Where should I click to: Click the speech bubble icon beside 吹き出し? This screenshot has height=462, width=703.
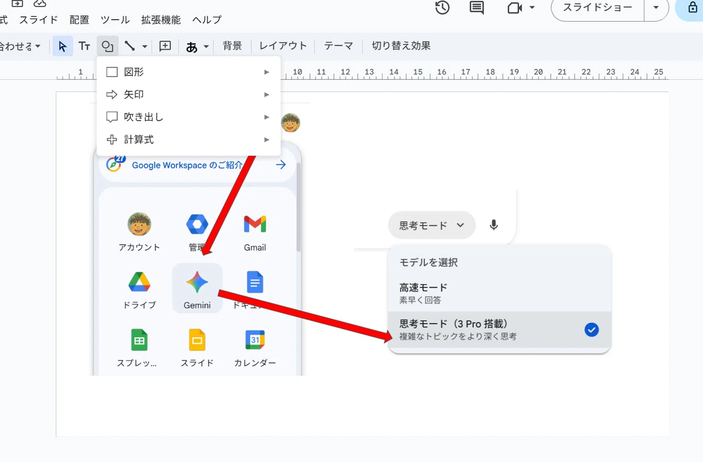tap(112, 117)
